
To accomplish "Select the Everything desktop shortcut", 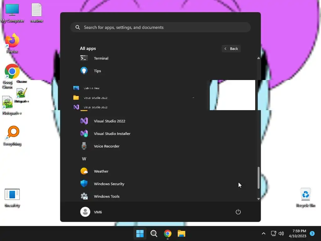I will [12, 136].
